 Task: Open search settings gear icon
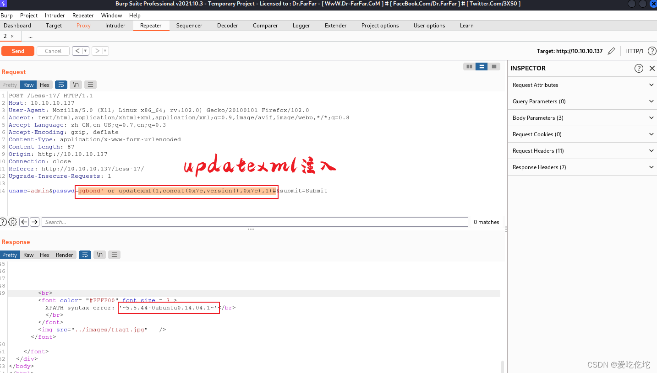tap(13, 222)
